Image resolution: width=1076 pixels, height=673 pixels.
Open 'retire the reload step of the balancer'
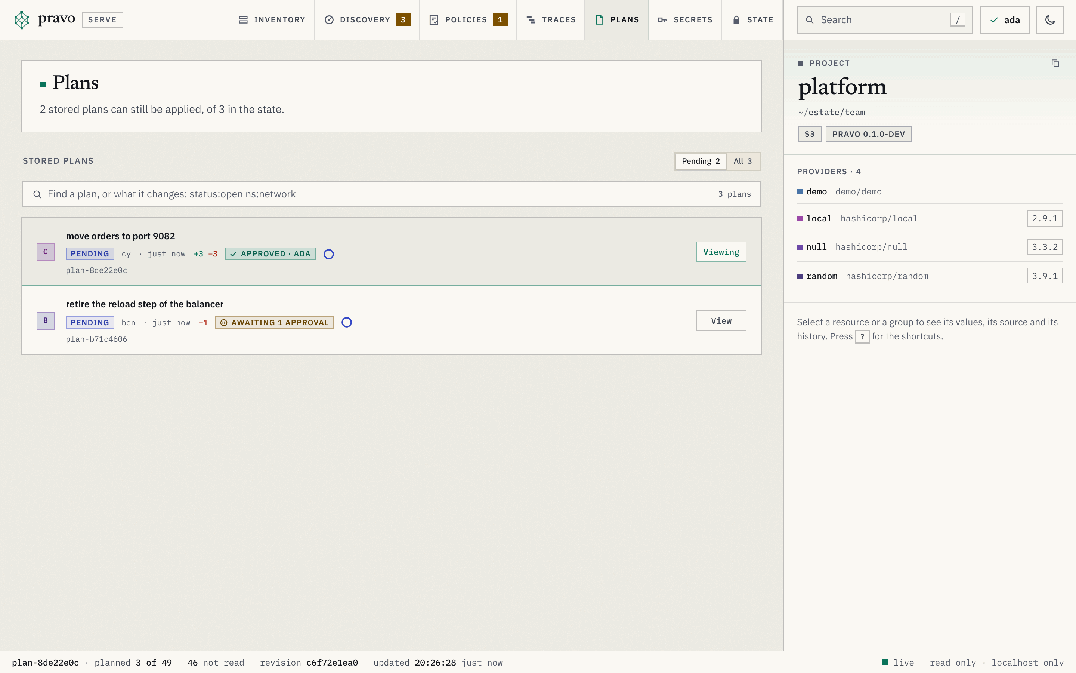click(x=145, y=304)
